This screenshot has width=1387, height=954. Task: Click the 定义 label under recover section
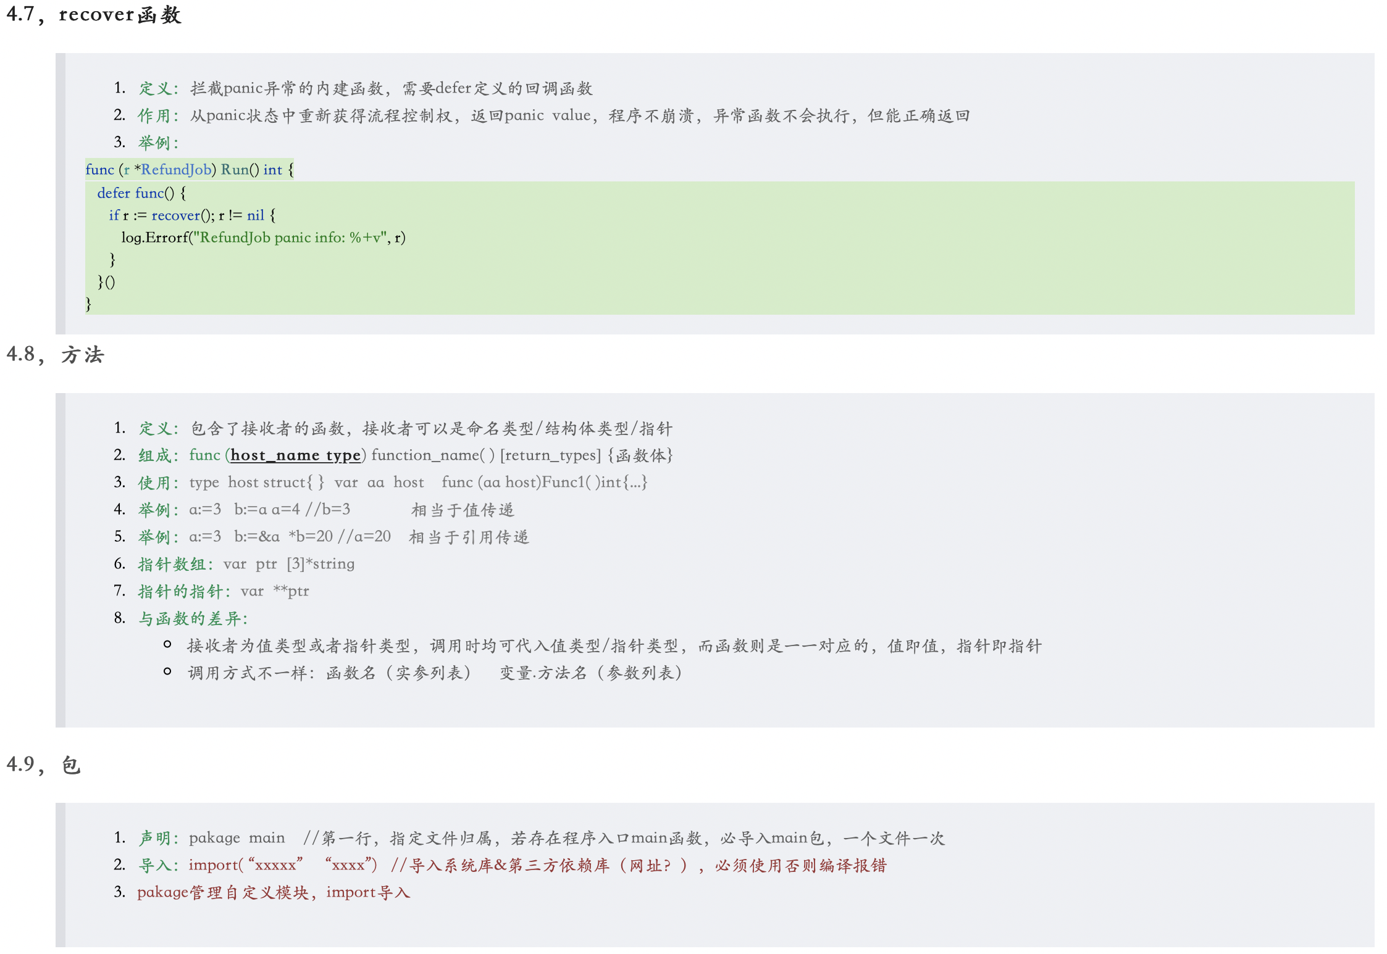pyautogui.click(x=157, y=88)
